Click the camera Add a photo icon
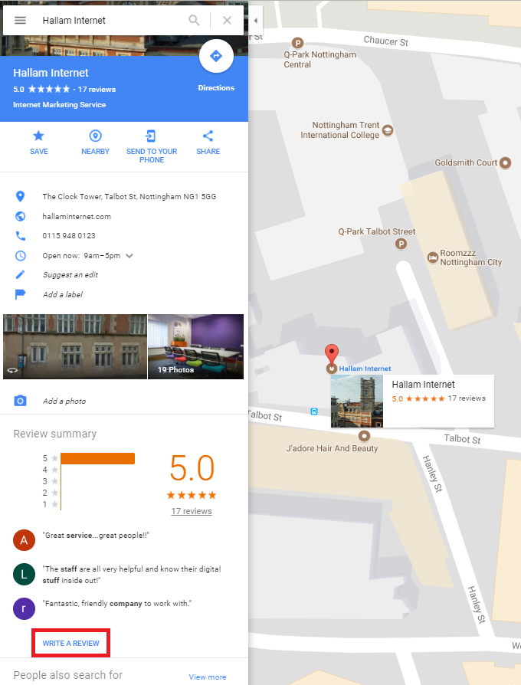Image resolution: width=521 pixels, height=685 pixels. point(20,401)
